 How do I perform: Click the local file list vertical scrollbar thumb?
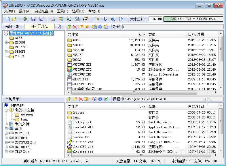point(221,121)
